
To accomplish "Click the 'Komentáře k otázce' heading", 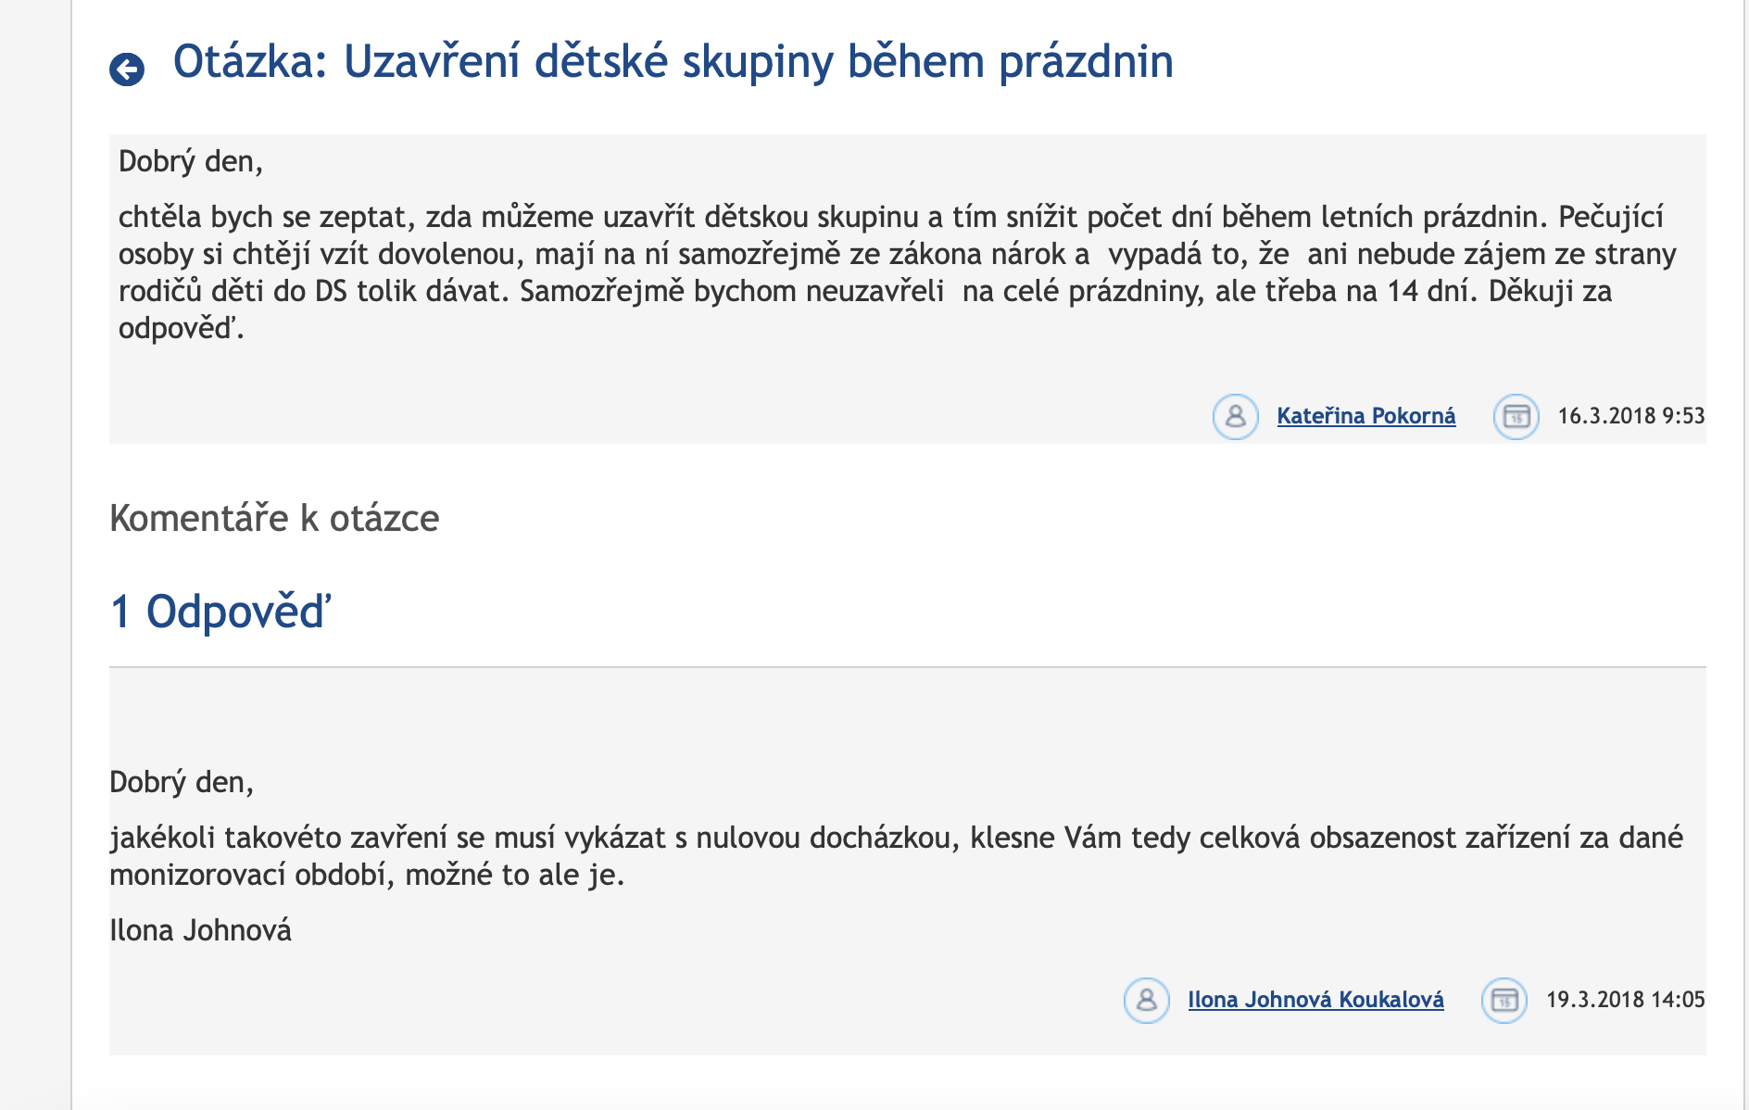I will coord(274,518).
